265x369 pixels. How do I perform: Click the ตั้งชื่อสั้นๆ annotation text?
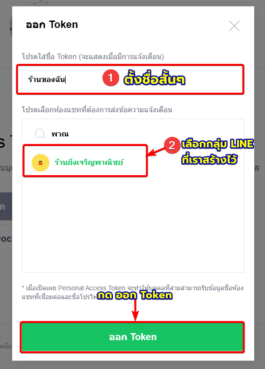pos(155,79)
